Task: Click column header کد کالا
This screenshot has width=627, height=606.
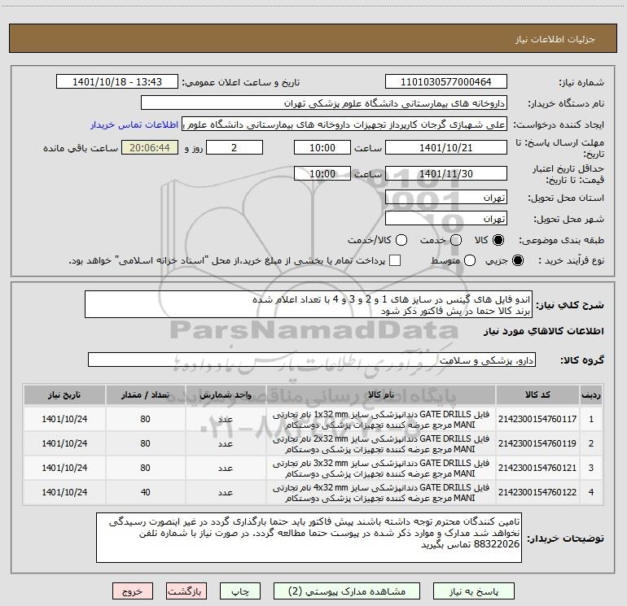Action: [537, 395]
